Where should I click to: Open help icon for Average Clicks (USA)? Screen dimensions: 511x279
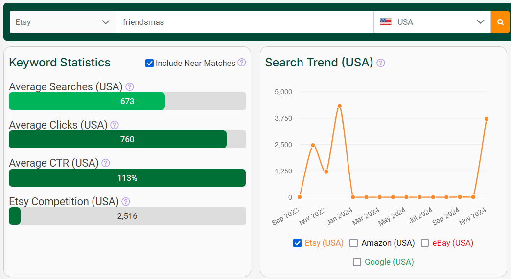click(x=115, y=125)
